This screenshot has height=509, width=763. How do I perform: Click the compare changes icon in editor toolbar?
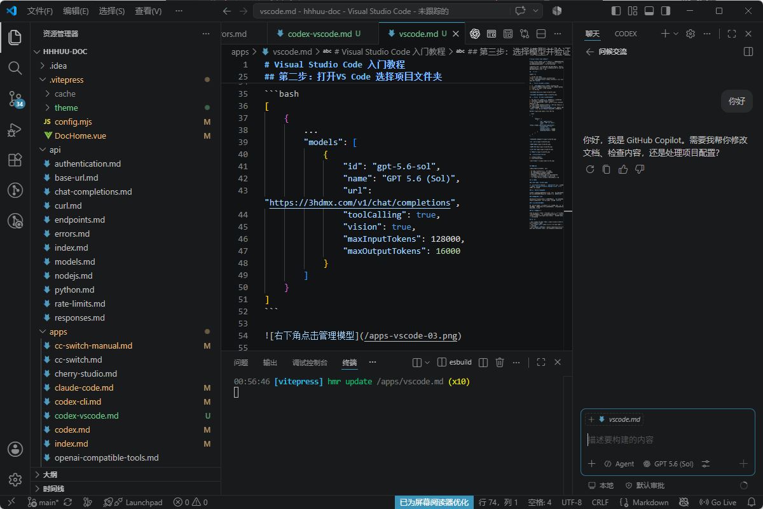point(525,34)
